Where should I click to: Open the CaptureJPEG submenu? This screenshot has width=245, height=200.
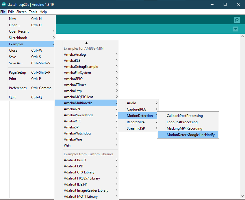click(x=138, y=109)
